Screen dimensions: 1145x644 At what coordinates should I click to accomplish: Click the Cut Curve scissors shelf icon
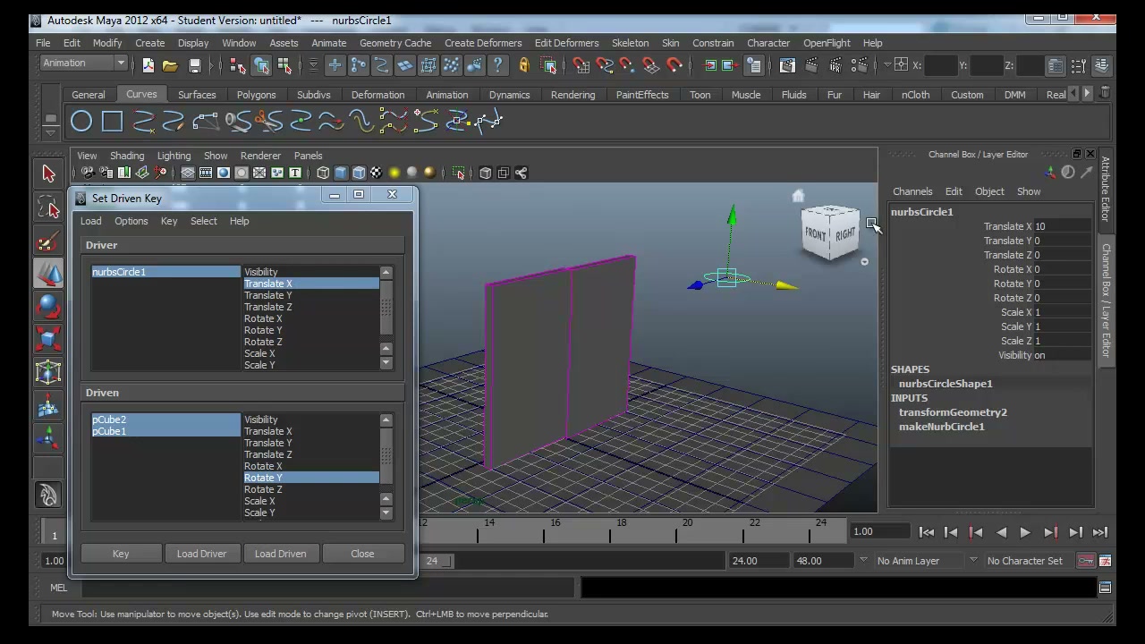(268, 121)
